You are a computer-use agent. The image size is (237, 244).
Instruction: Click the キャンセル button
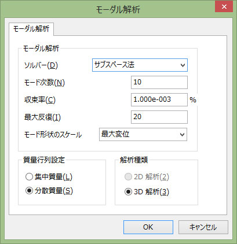(203, 227)
